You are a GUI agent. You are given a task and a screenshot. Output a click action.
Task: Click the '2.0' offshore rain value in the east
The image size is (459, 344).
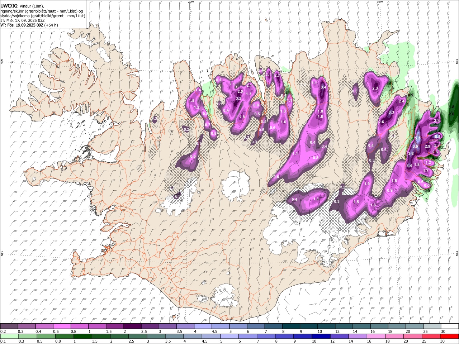[x=452, y=114]
